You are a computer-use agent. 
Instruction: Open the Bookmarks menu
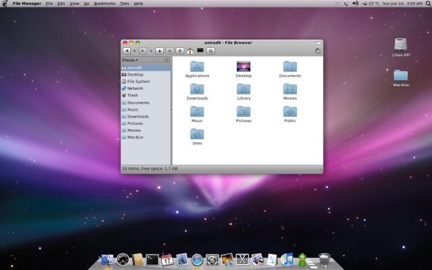[x=105, y=3]
